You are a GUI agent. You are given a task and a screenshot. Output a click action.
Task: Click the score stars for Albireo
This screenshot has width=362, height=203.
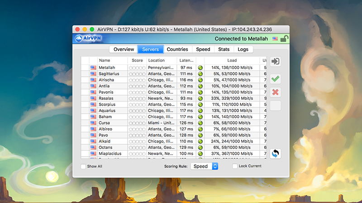[x=137, y=129]
